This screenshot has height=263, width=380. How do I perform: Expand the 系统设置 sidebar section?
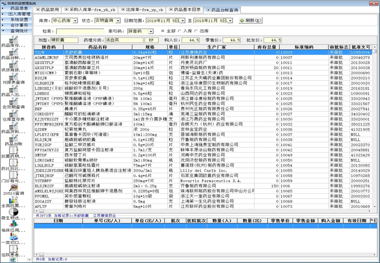click(16, 20)
